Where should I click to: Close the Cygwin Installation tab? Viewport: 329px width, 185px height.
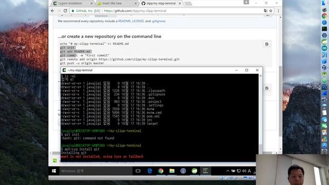click(92, 4)
